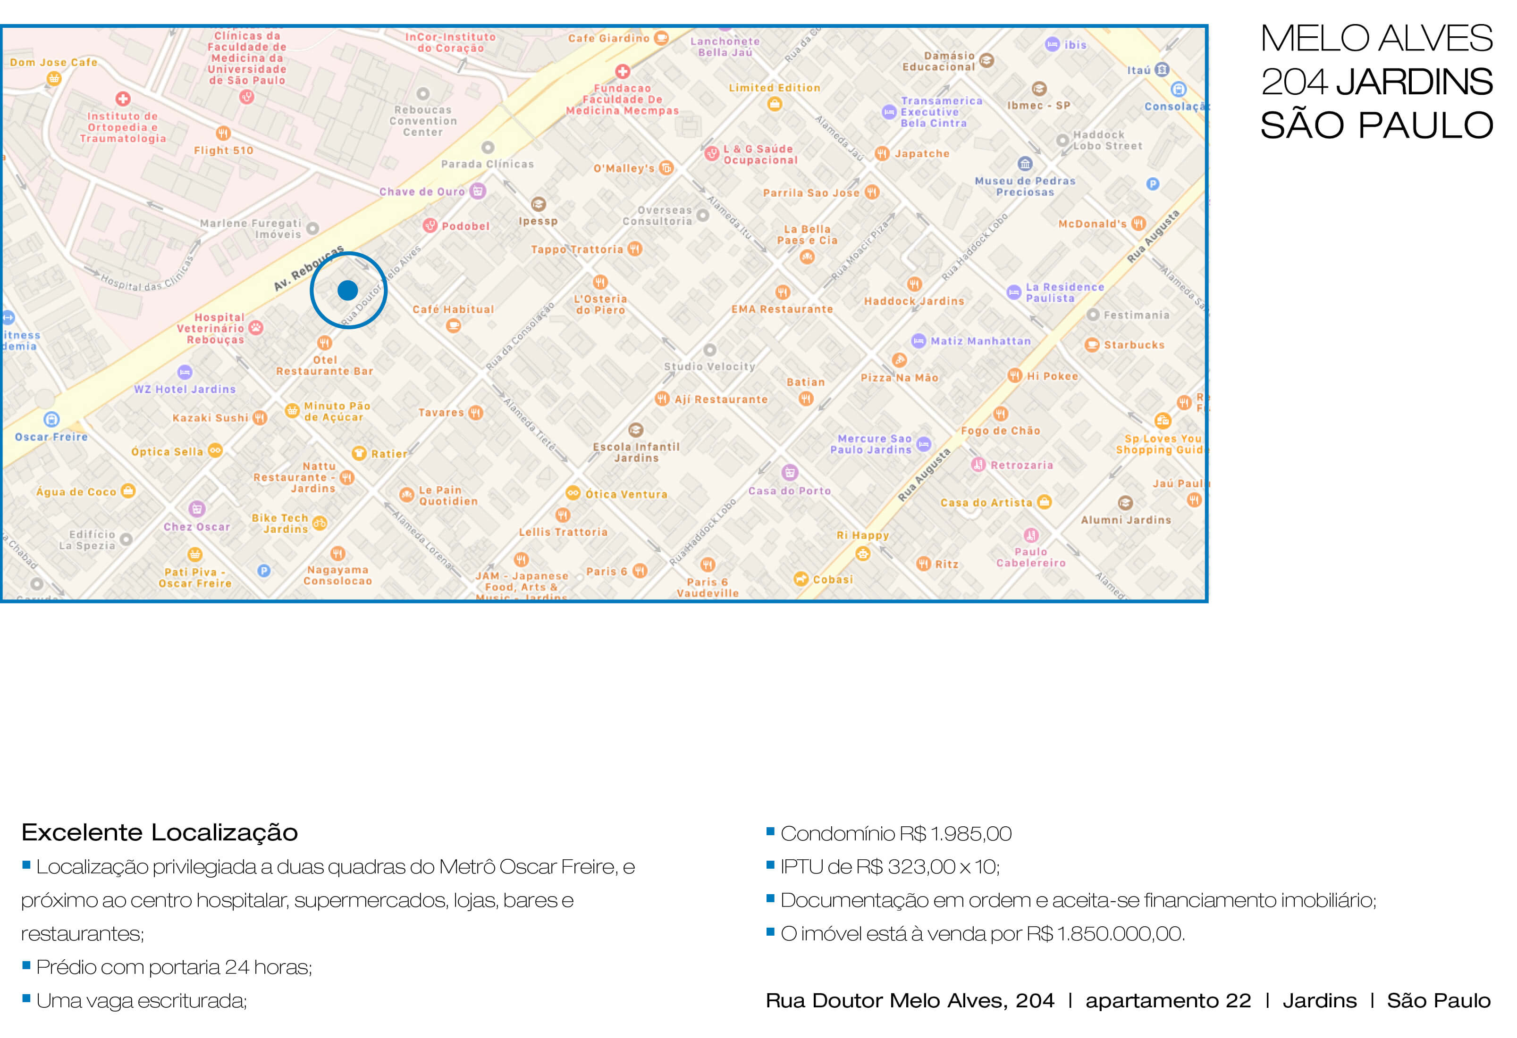
Task: Click the Café Habitual coffee icon
Action: (x=453, y=325)
